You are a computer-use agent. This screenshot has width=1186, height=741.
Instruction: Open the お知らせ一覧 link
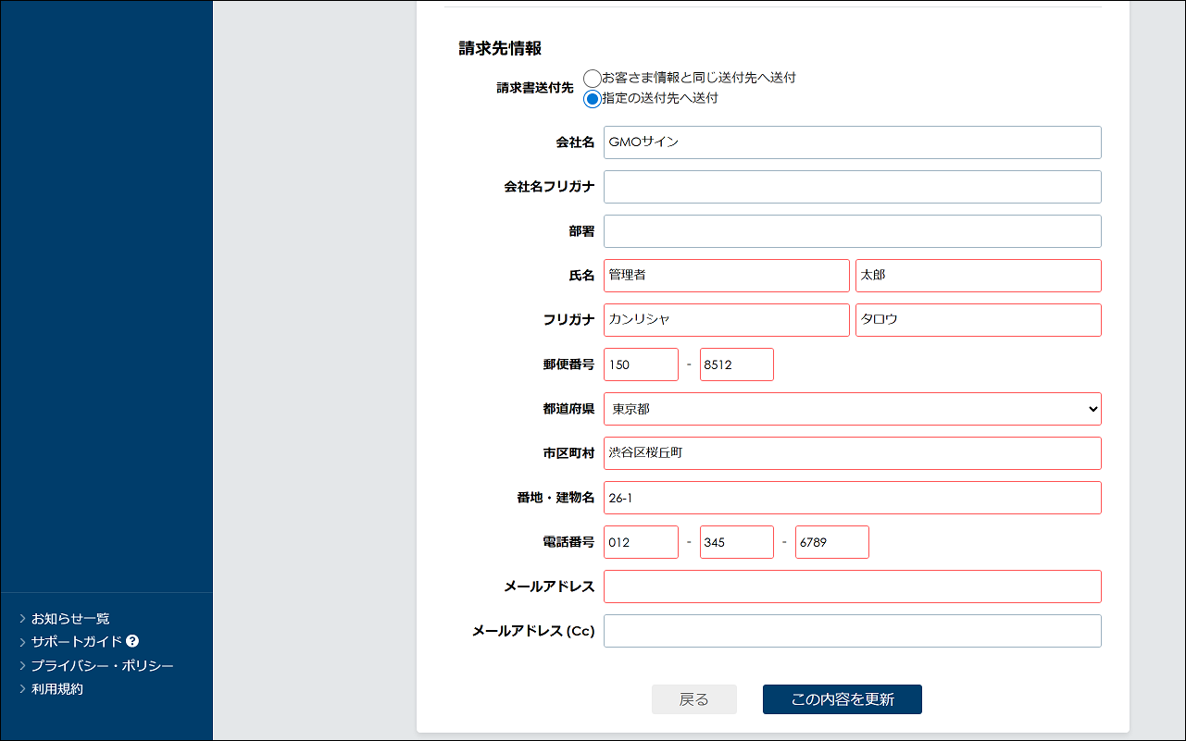(70, 619)
